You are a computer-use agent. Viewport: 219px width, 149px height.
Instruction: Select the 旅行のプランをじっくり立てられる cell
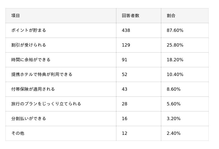pyautogui.click(x=46, y=104)
